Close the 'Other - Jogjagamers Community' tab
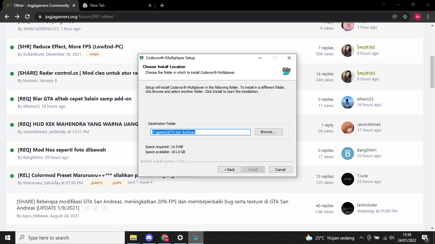 (x=74, y=5)
